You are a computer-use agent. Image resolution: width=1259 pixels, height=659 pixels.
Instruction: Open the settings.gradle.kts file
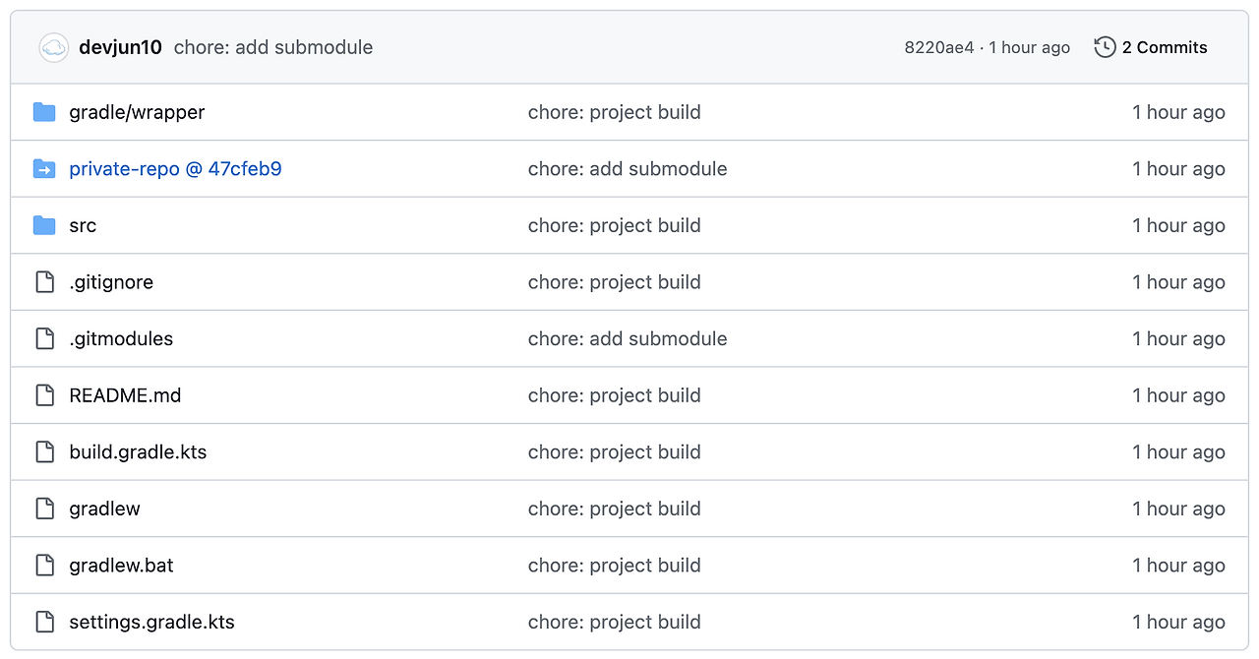click(x=151, y=622)
